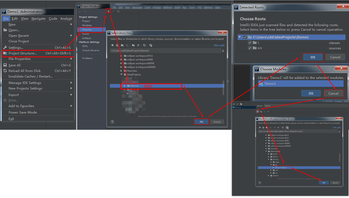Click copy library icon above Demo1 library list

coord(241,104)
